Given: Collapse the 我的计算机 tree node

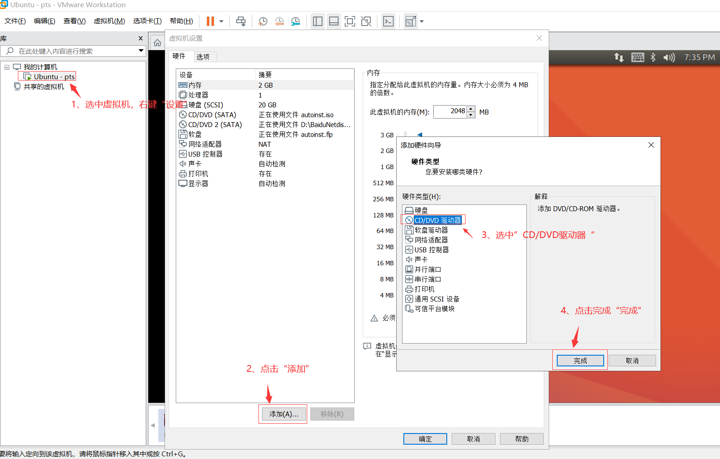Looking at the screenshot, I should 7,66.
